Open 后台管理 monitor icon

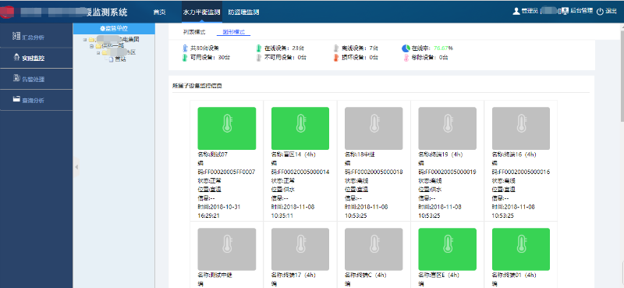[564, 12]
